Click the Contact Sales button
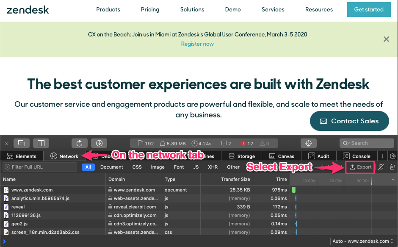 tap(349, 121)
